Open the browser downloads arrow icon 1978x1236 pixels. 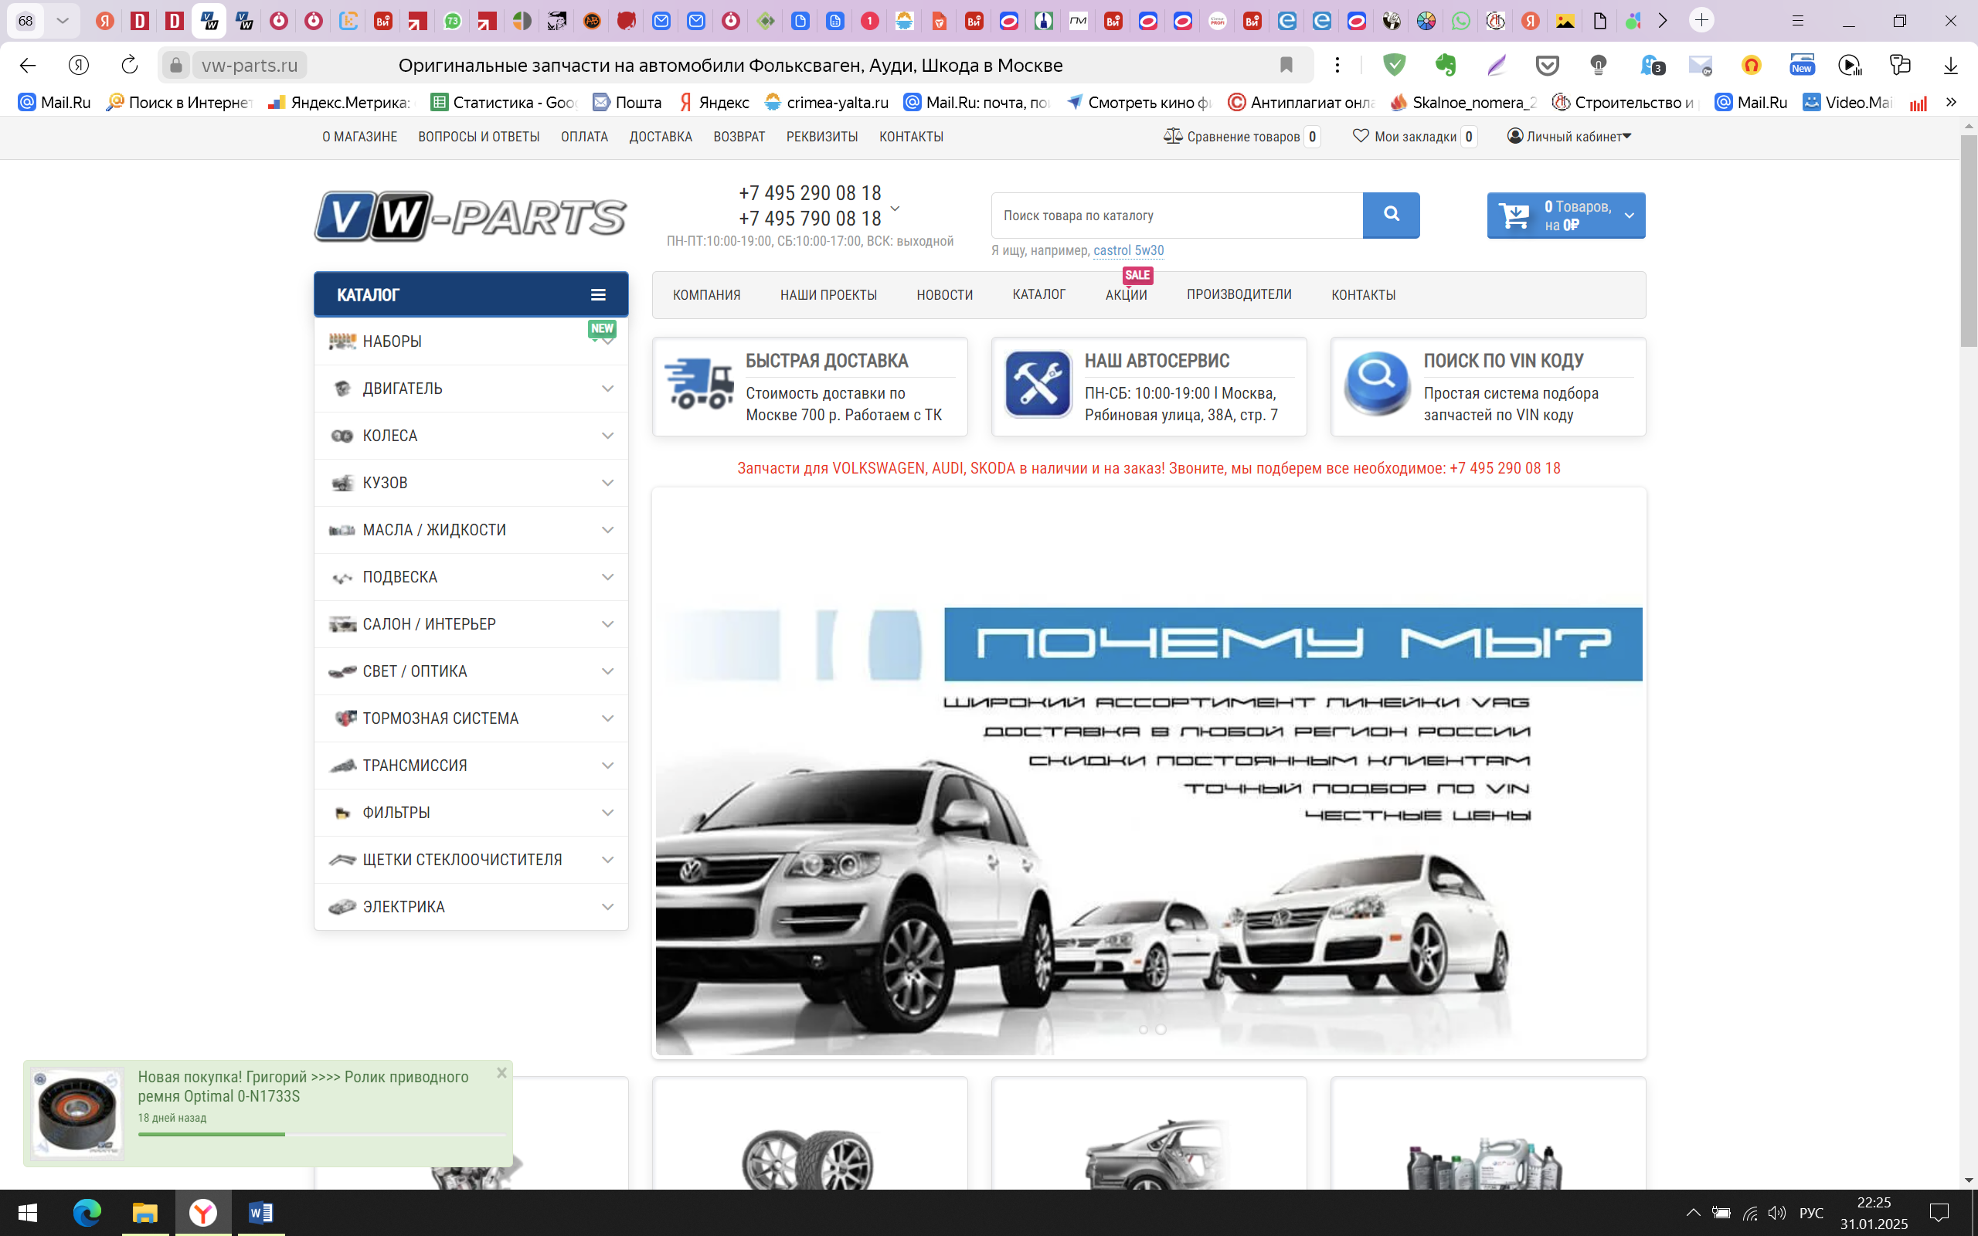tap(1950, 66)
